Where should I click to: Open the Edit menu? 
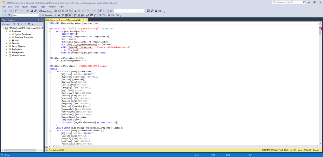coord(10,7)
